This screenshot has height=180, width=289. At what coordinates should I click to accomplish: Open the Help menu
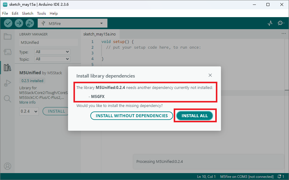54,14
